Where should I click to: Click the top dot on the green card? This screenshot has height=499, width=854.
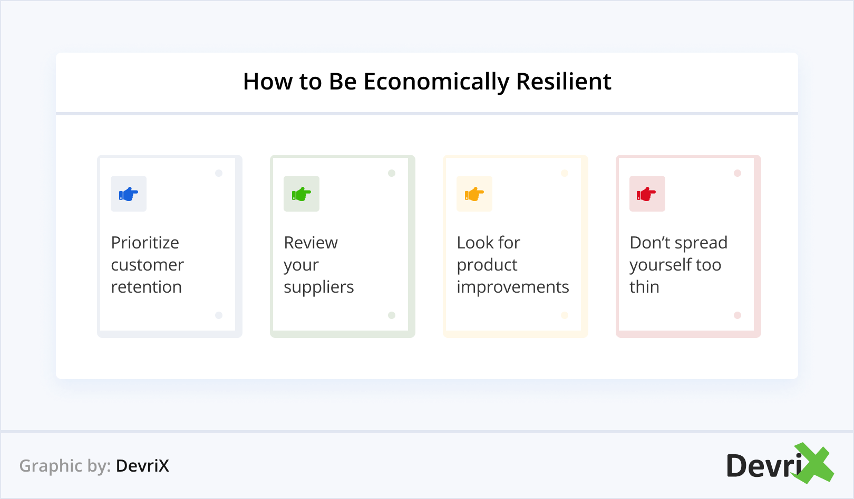[392, 173]
